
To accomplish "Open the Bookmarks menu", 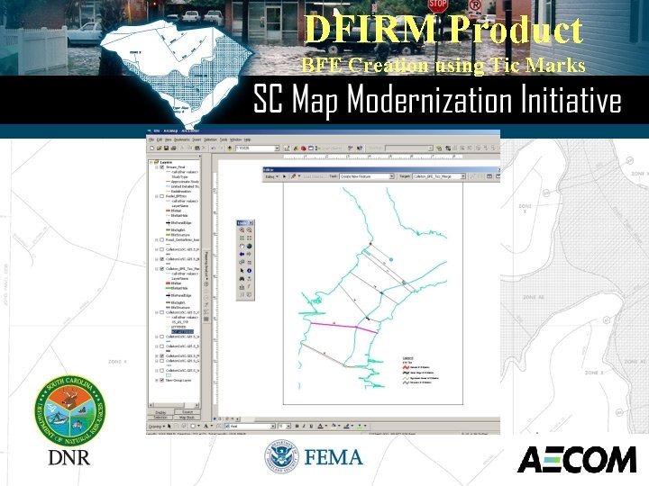I will pos(182,139).
